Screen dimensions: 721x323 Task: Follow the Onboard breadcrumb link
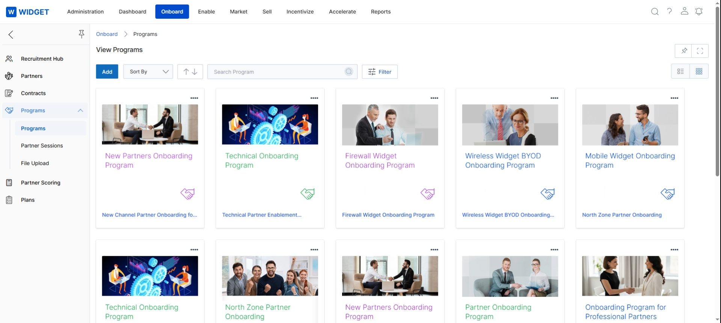coord(107,34)
